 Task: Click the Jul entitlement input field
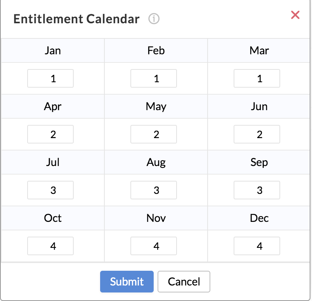coord(50,190)
